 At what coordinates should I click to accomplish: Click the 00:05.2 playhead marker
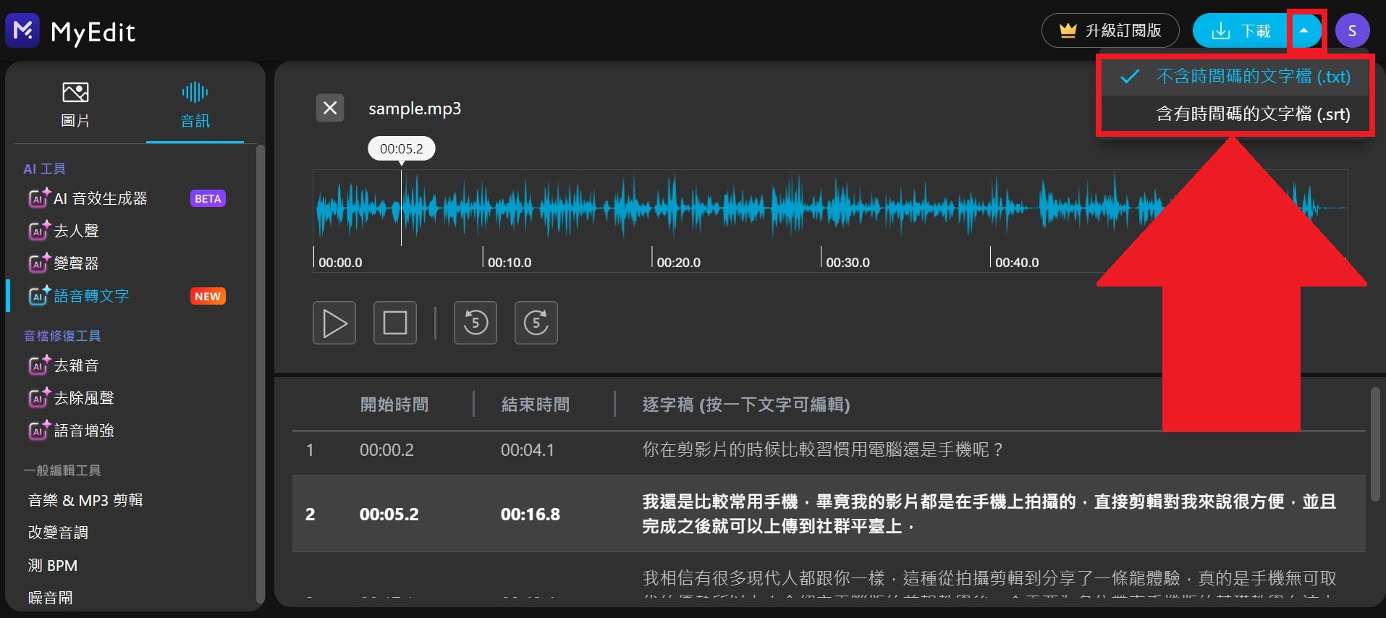[402, 149]
